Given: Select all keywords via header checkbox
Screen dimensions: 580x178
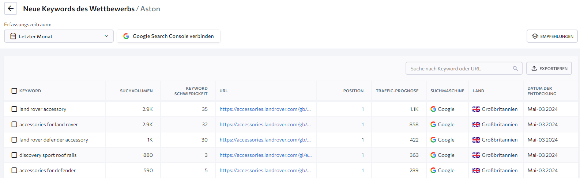Looking at the screenshot, I should (x=14, y=91).
